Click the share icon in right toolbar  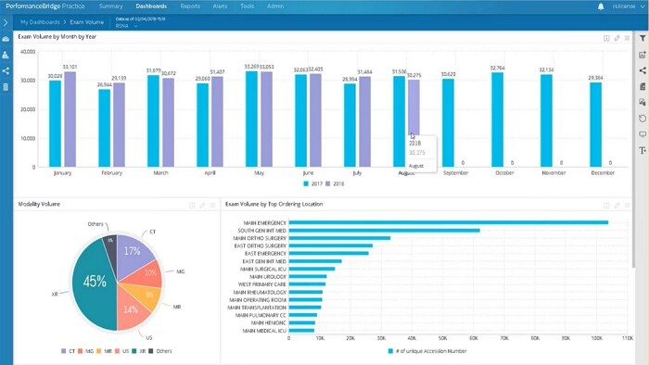pos(643,70)
